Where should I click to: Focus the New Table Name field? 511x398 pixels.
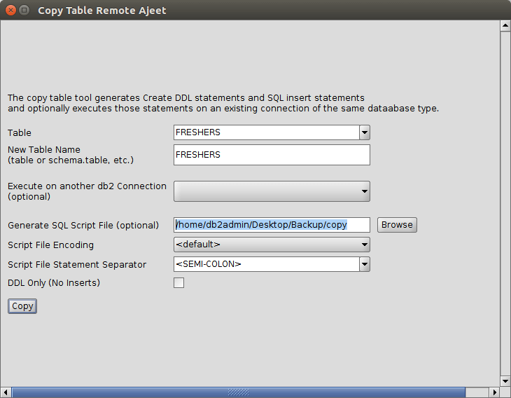pos(272,155)
